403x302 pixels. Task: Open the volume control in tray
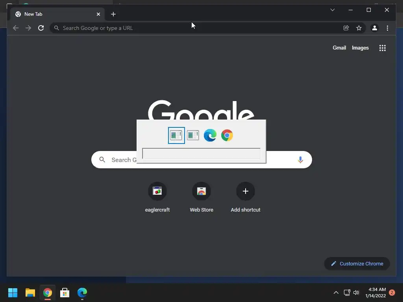pyautogui.click(x=356, y=293)
